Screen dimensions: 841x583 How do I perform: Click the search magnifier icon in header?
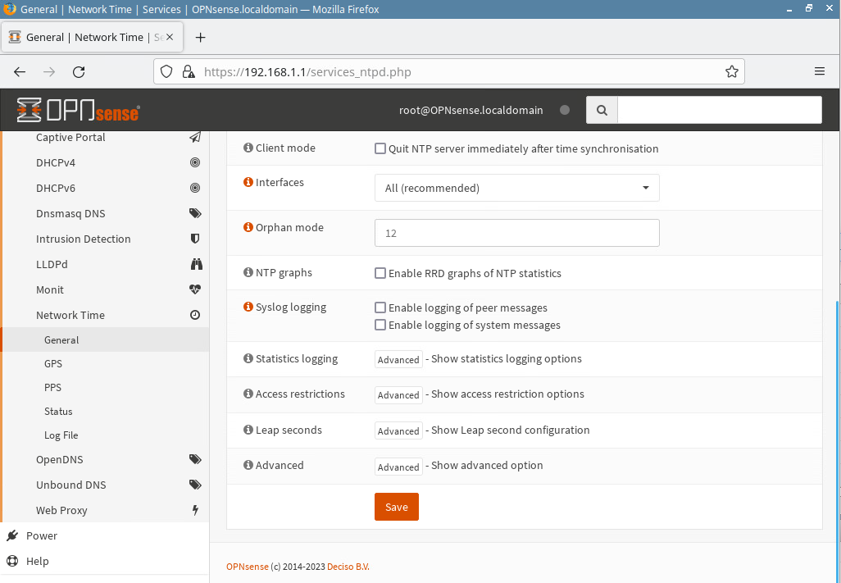click(x=602, y=110)
